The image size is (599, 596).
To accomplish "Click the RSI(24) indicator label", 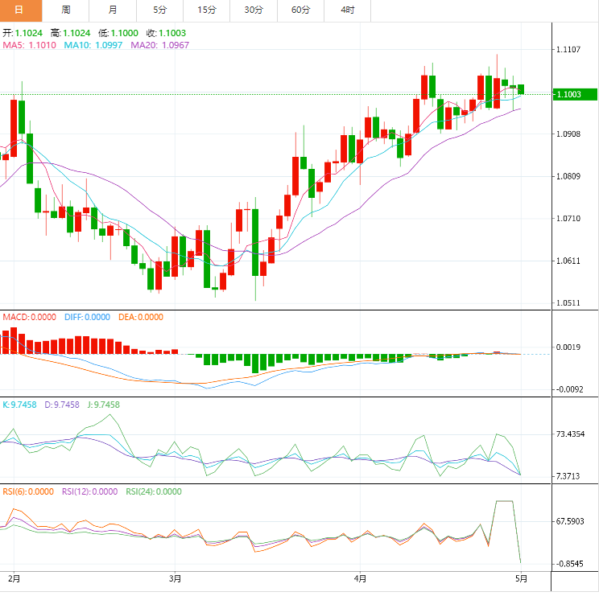I will pyautogui.click(x=154, y=491).
